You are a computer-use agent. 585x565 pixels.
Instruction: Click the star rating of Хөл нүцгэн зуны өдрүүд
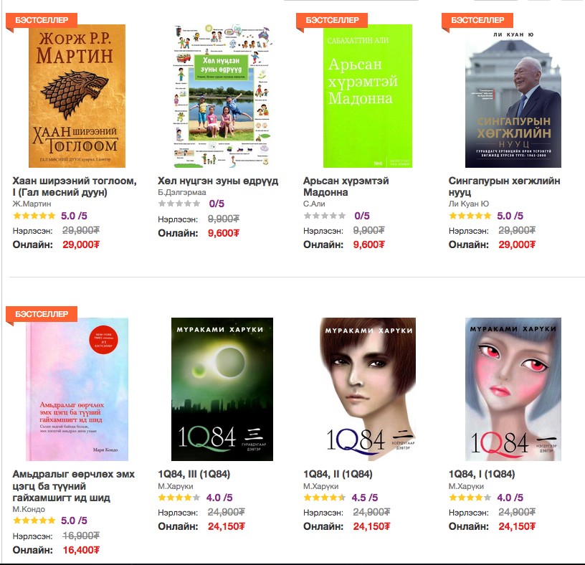(x=179, y=204)
